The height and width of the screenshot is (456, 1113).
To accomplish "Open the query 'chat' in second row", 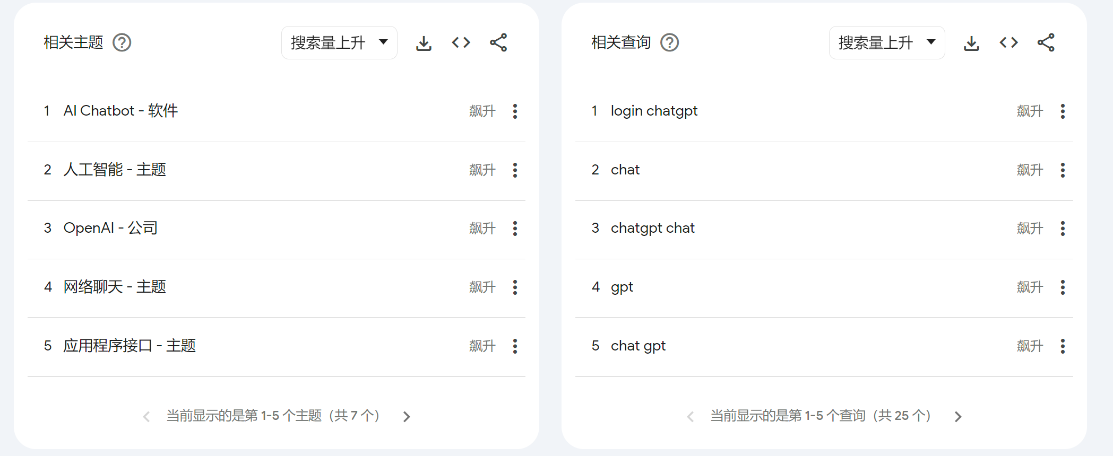I will (625, 170).
